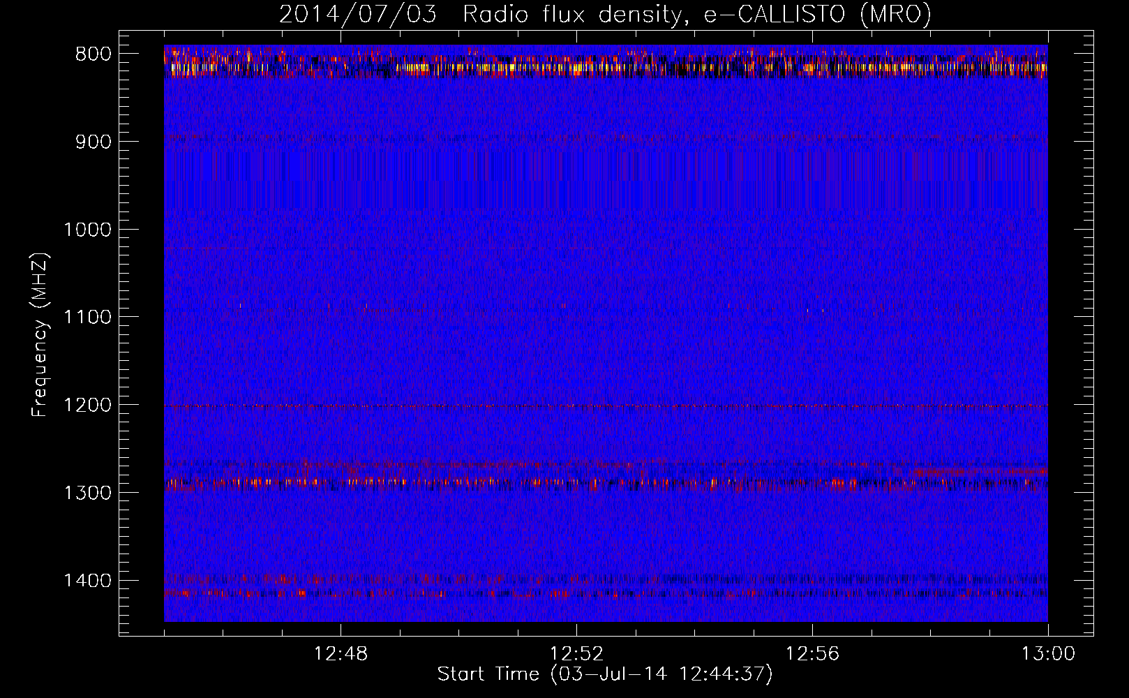
Task: Click the bright yellow interference band near 815 MHz
Action: click(606, 68)
